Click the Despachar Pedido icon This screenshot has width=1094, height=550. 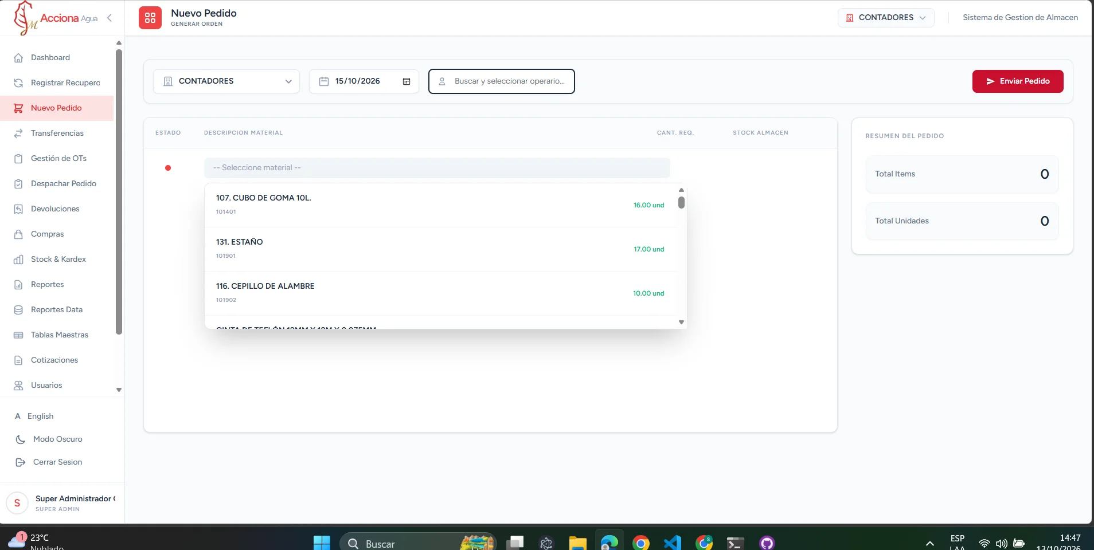(x=18, y=184)
